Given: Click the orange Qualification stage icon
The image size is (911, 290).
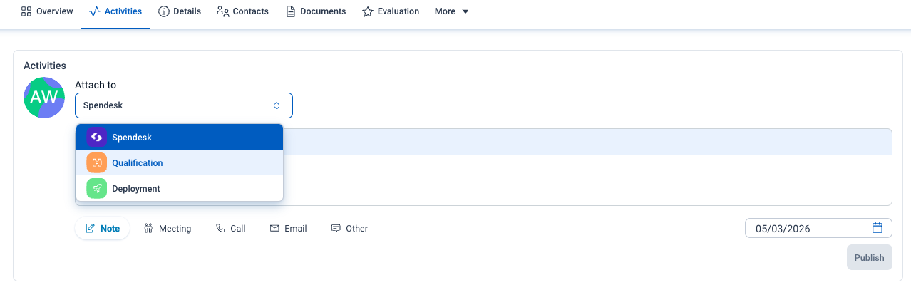Looking at the screenshot, I should coord(97,163).
